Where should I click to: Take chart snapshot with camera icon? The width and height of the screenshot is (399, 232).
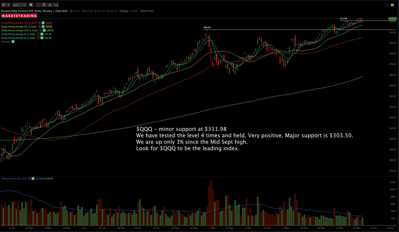pyautogui.click(x=392, y=5)
